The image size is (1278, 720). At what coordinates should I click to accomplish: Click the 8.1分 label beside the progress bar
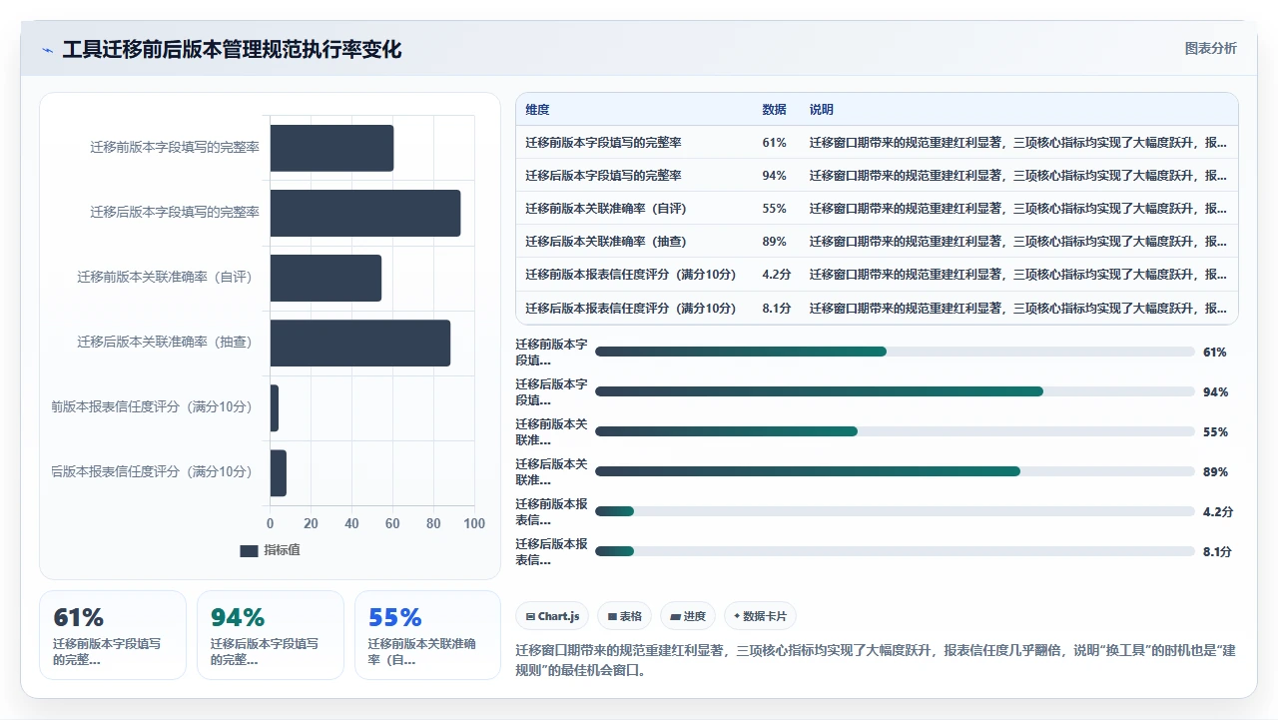click(1218, 552)
